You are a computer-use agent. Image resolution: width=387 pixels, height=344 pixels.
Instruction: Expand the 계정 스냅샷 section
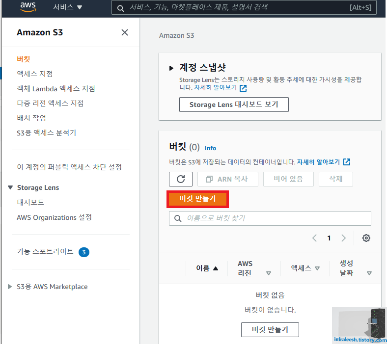point(171,68)
